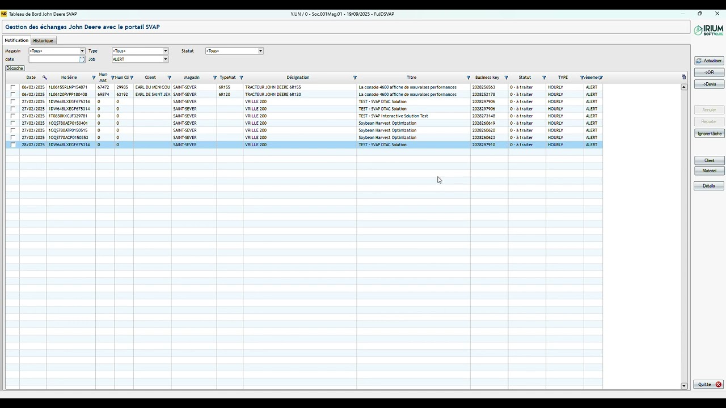Tick the checkbox for serial 1L06120RVPP180408
This screenshot has width=726, height=408.
pyautogui.click(x=12, y=95)
